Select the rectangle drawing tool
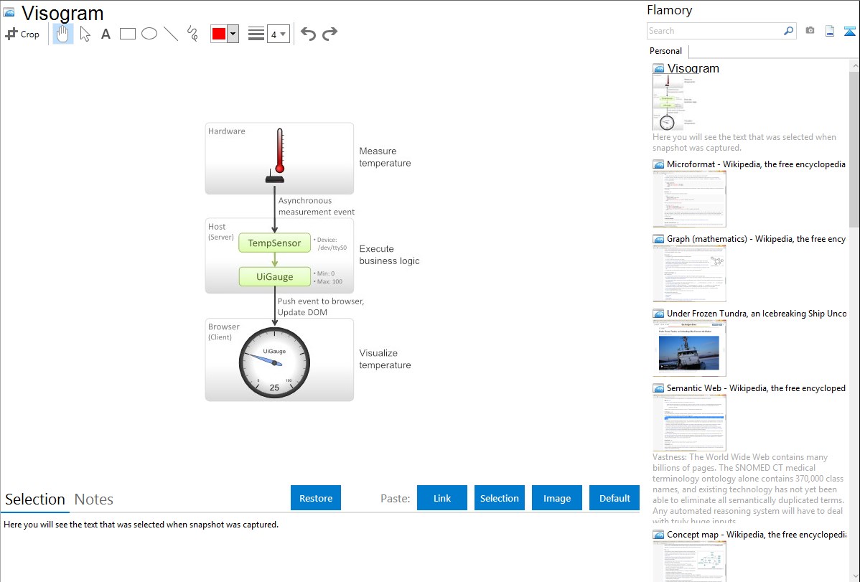This screenshot has height=582, width=860. (x=127, y=34)
